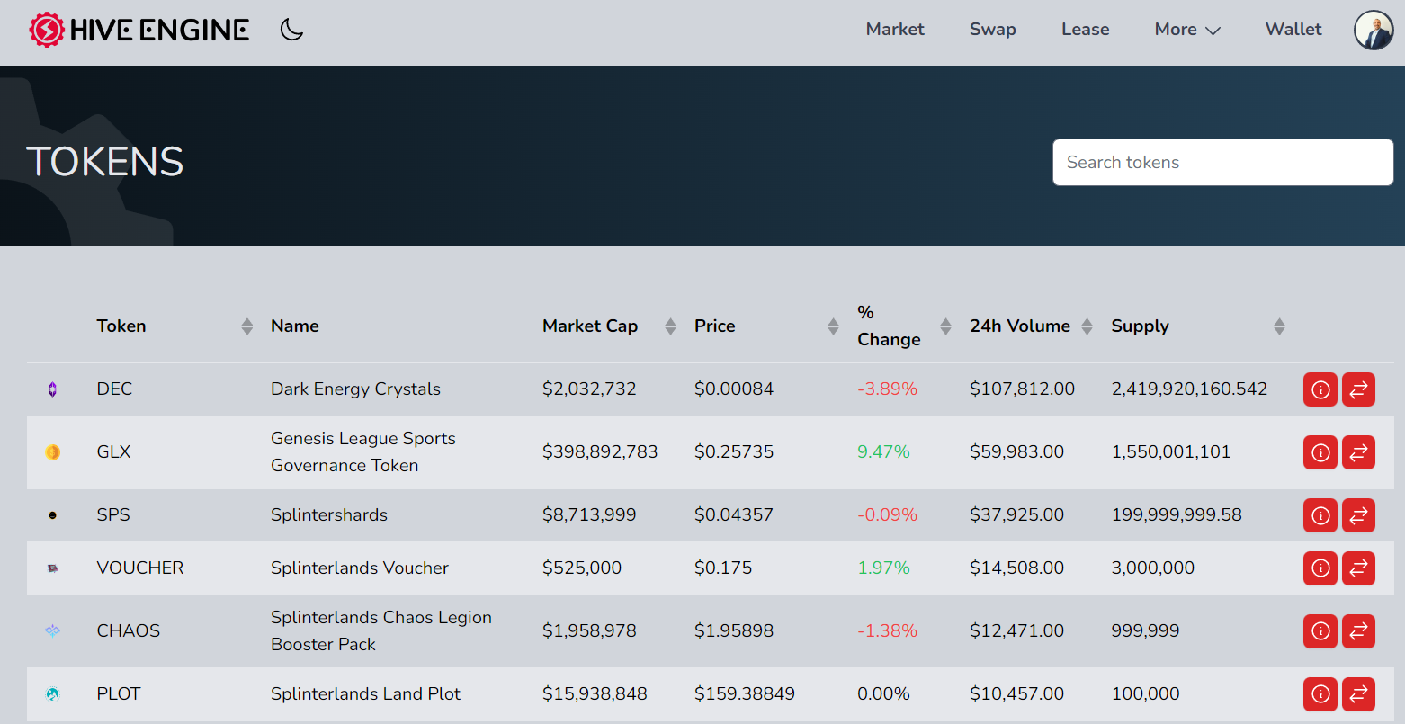Select the GLX token symbol
This screenshot has width=1405, height=724.
[113, 451]
